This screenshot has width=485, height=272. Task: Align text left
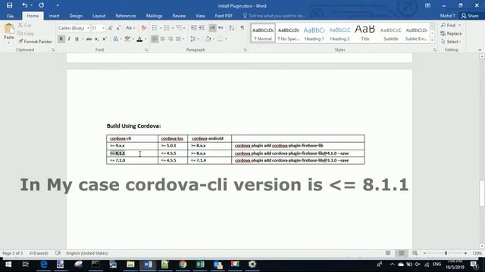[155, 39]
